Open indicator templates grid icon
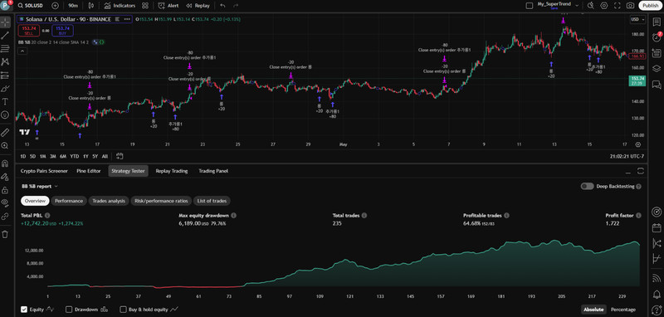 tap(145, 6)
